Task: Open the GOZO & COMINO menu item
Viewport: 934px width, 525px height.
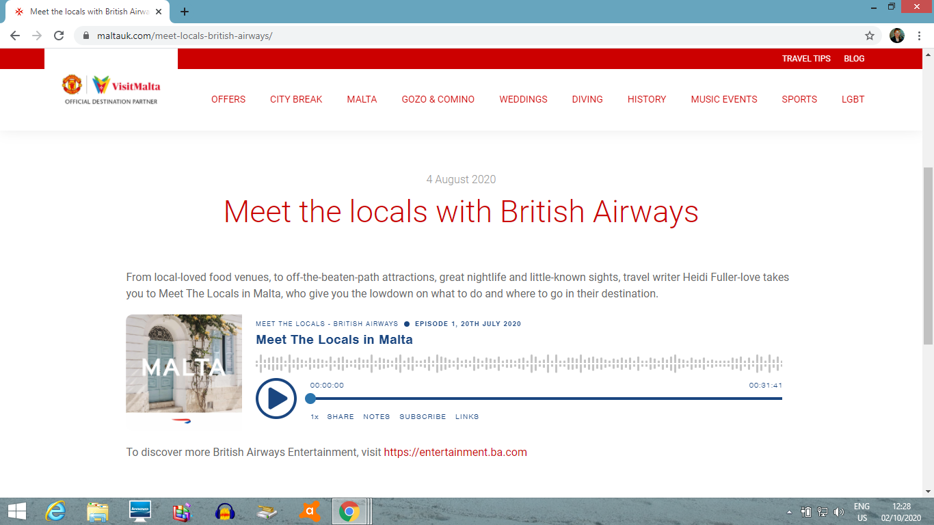Action: point(438,99)
